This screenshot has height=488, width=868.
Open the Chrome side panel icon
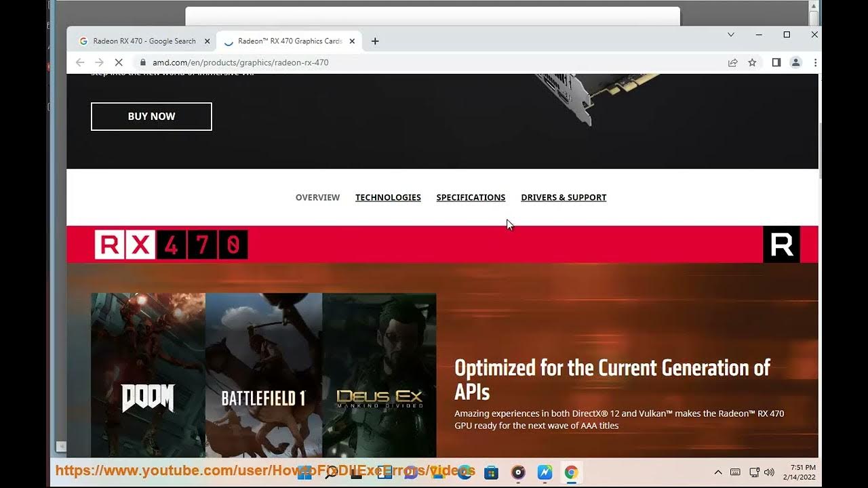tap(776, 62)
